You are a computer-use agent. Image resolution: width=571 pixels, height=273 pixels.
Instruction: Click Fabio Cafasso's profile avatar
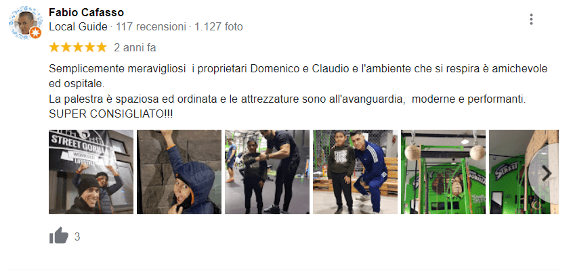point(24,22)
